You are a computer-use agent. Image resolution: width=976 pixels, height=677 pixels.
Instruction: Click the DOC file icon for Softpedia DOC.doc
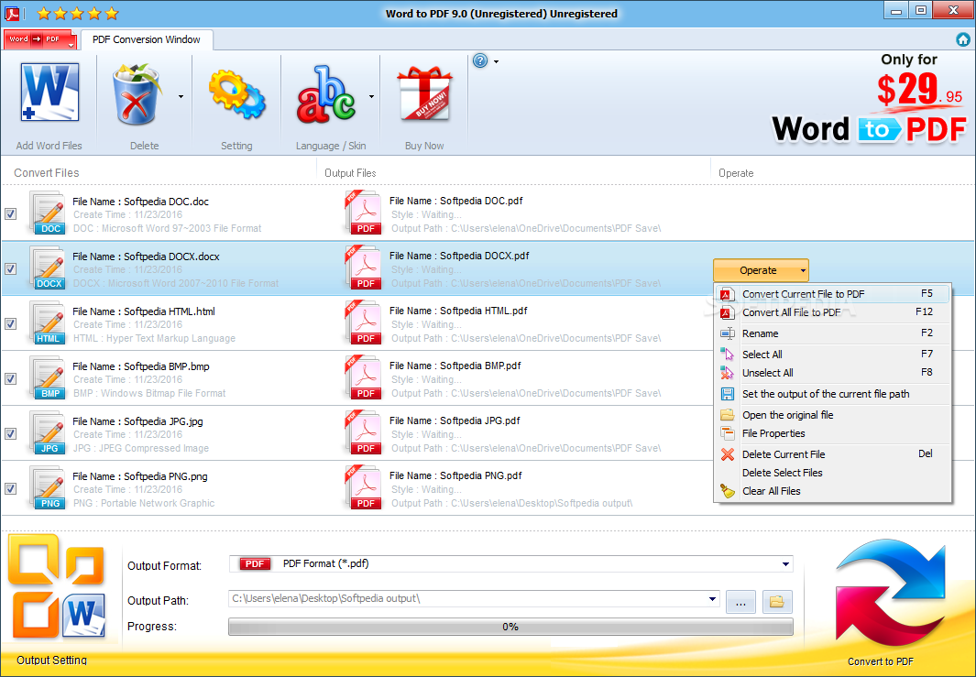coord(48,213)
